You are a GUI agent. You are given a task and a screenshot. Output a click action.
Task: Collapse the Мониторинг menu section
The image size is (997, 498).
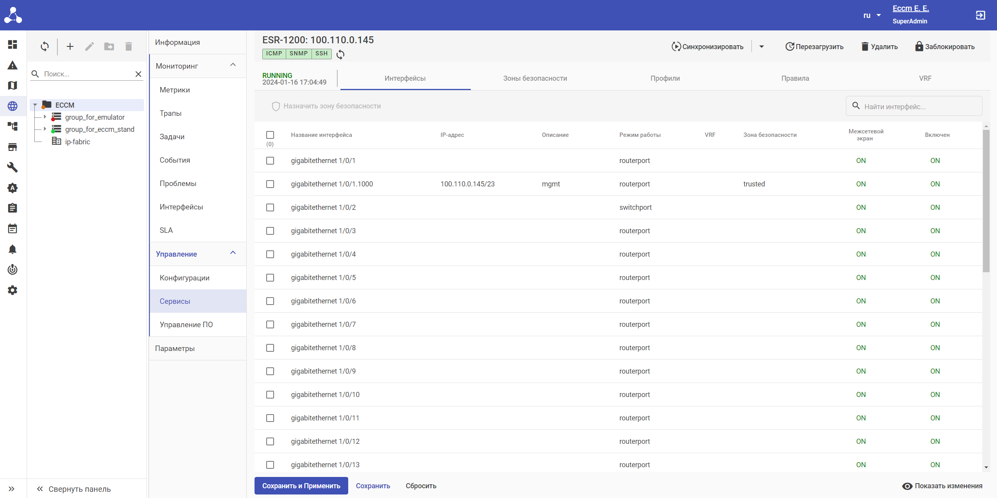[x=233, y=65]
